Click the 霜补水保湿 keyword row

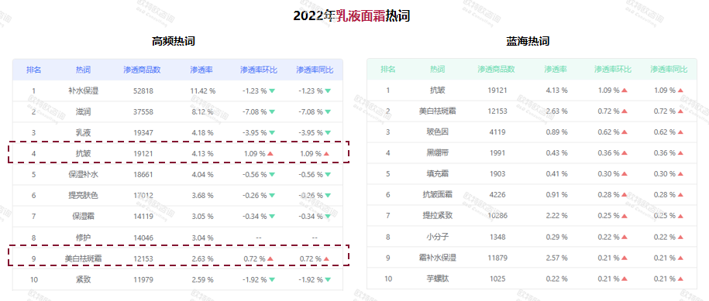click(x=532, y=258)
